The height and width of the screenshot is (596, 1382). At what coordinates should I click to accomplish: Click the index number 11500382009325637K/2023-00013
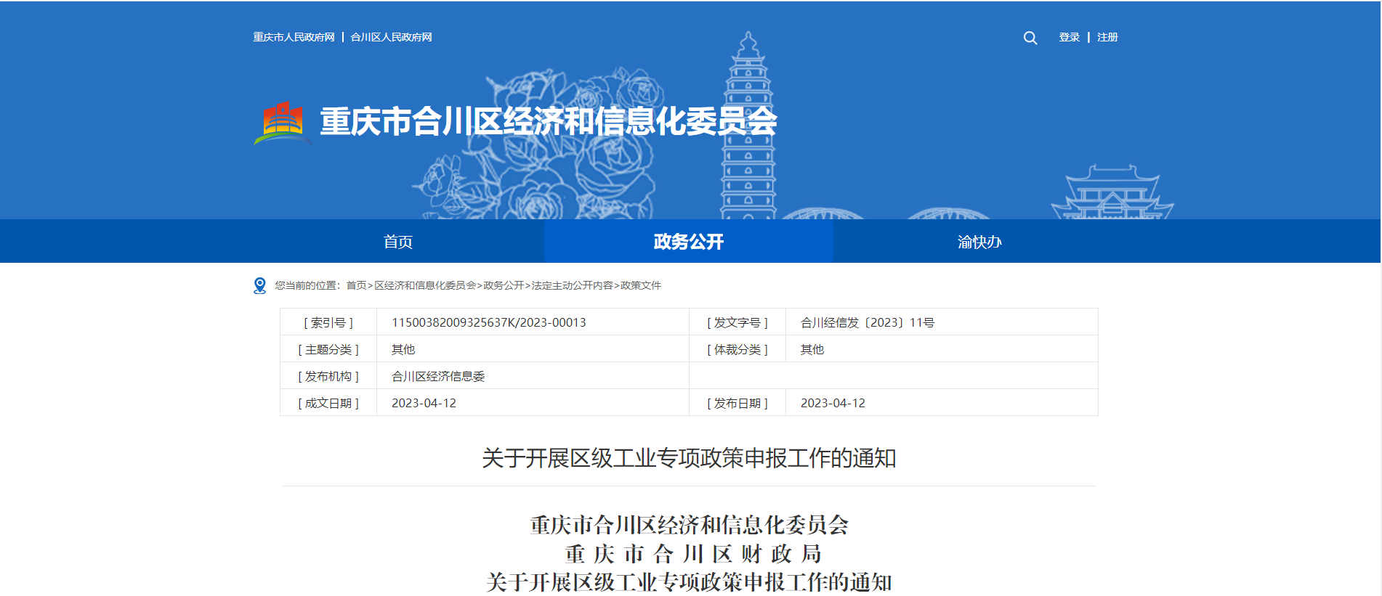tap(488, 322)
